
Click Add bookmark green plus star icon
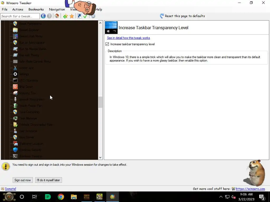[65, 16]
